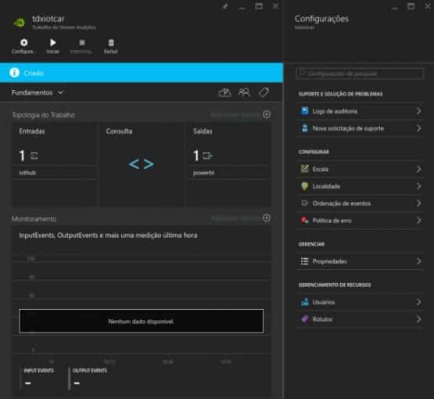Open the tags icon beside Fundamentos
Viewport: 434px width, 399px height.
pos(264,92)
